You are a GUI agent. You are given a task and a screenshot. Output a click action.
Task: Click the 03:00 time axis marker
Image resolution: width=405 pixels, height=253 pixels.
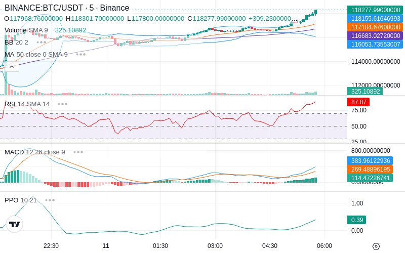point(215,246)
